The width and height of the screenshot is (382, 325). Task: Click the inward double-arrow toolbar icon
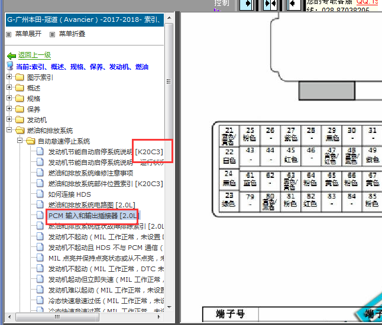270,4
